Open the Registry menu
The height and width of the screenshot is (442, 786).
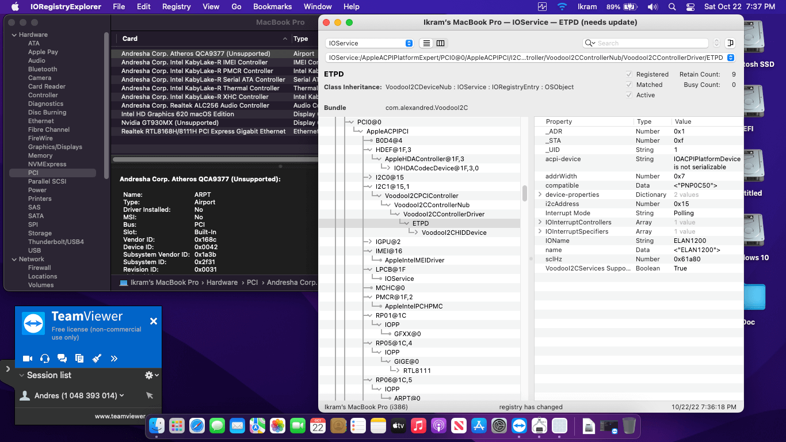click(176, 7)
